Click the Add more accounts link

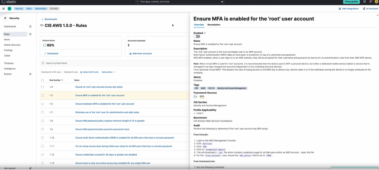142,53
